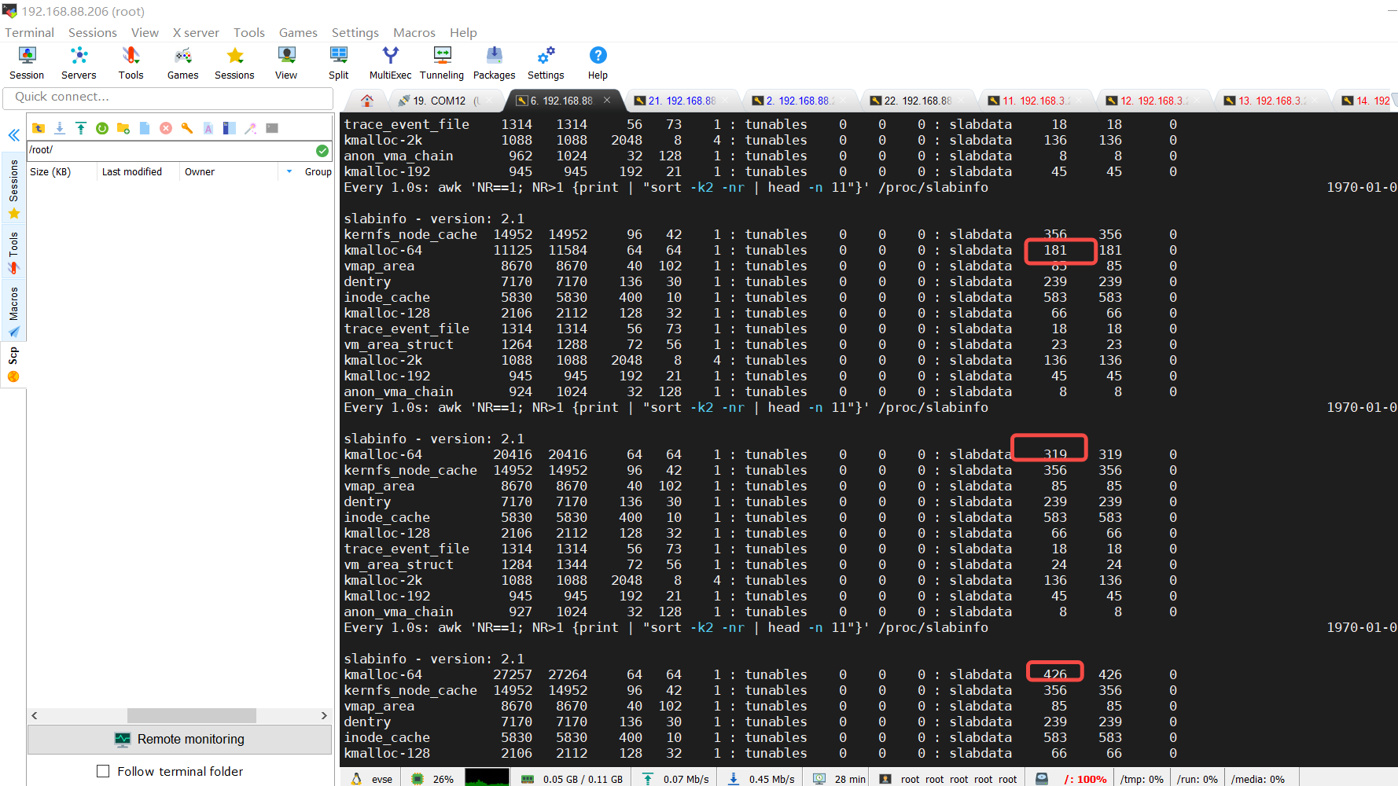Collapse the sidebar with double chevron
Image resolution: width=1398 pixels, height=786 pixels.
pyautogui.click(x=14, y=135)
